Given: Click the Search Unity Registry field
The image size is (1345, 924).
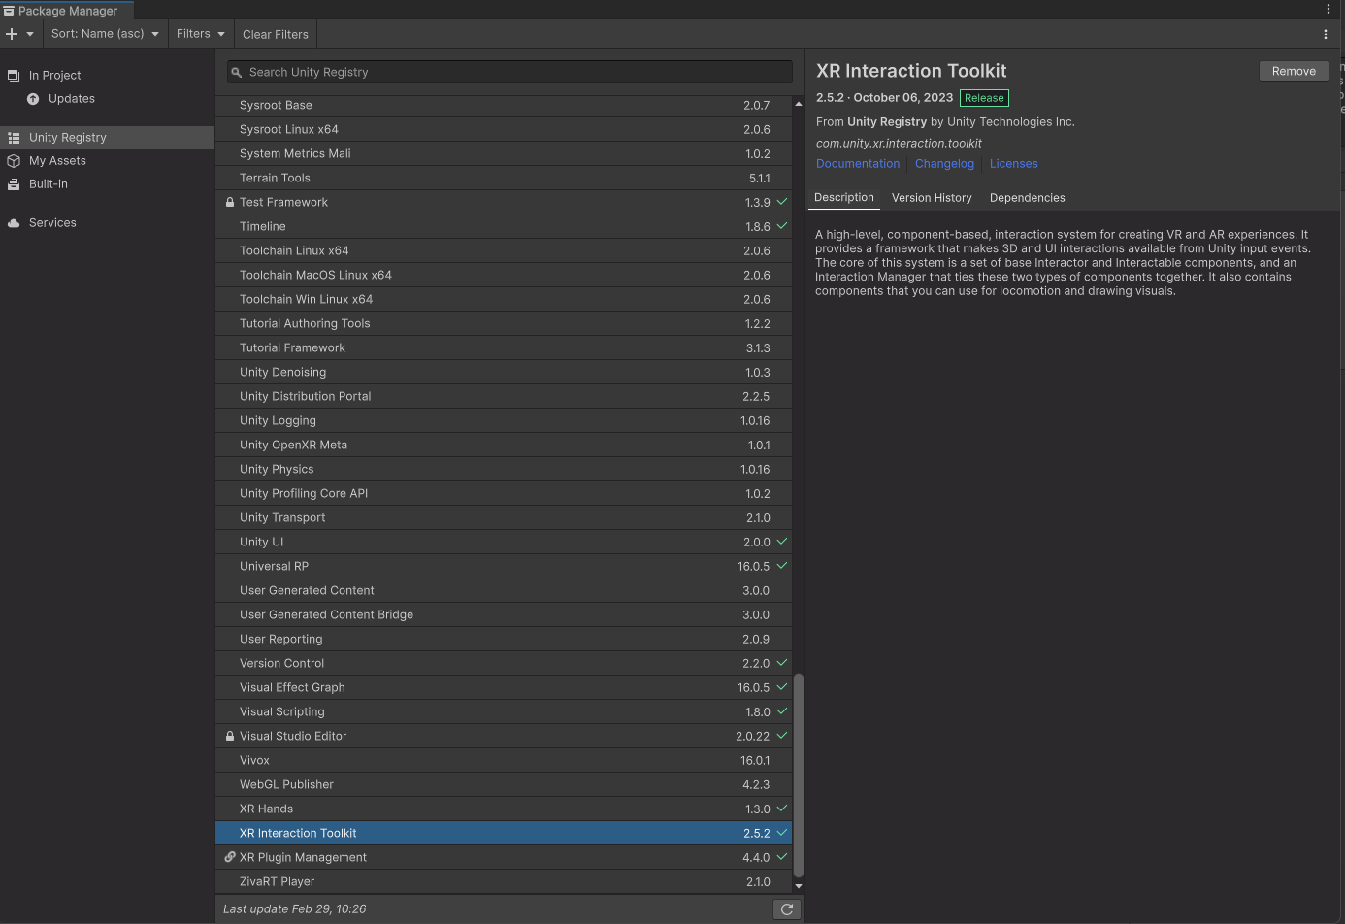Looking at the screenshot, I should click(508, 72).
